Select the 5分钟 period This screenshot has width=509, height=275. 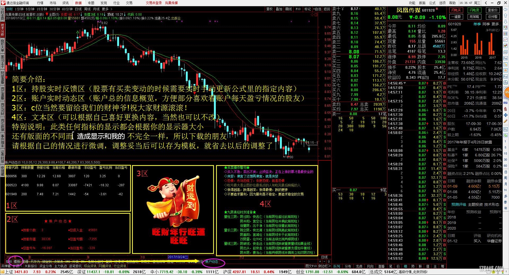(30, 9)
